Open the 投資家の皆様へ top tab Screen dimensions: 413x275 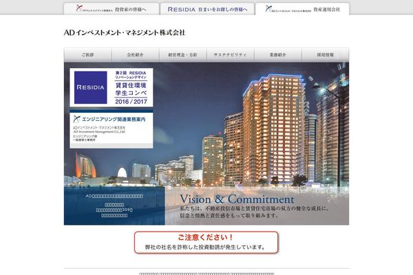coord(111,9)
